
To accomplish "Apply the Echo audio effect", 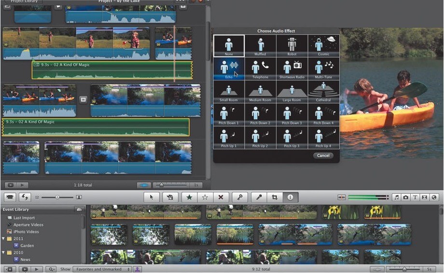I will (229, 69).
